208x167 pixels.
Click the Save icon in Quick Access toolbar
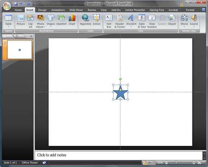16,4
